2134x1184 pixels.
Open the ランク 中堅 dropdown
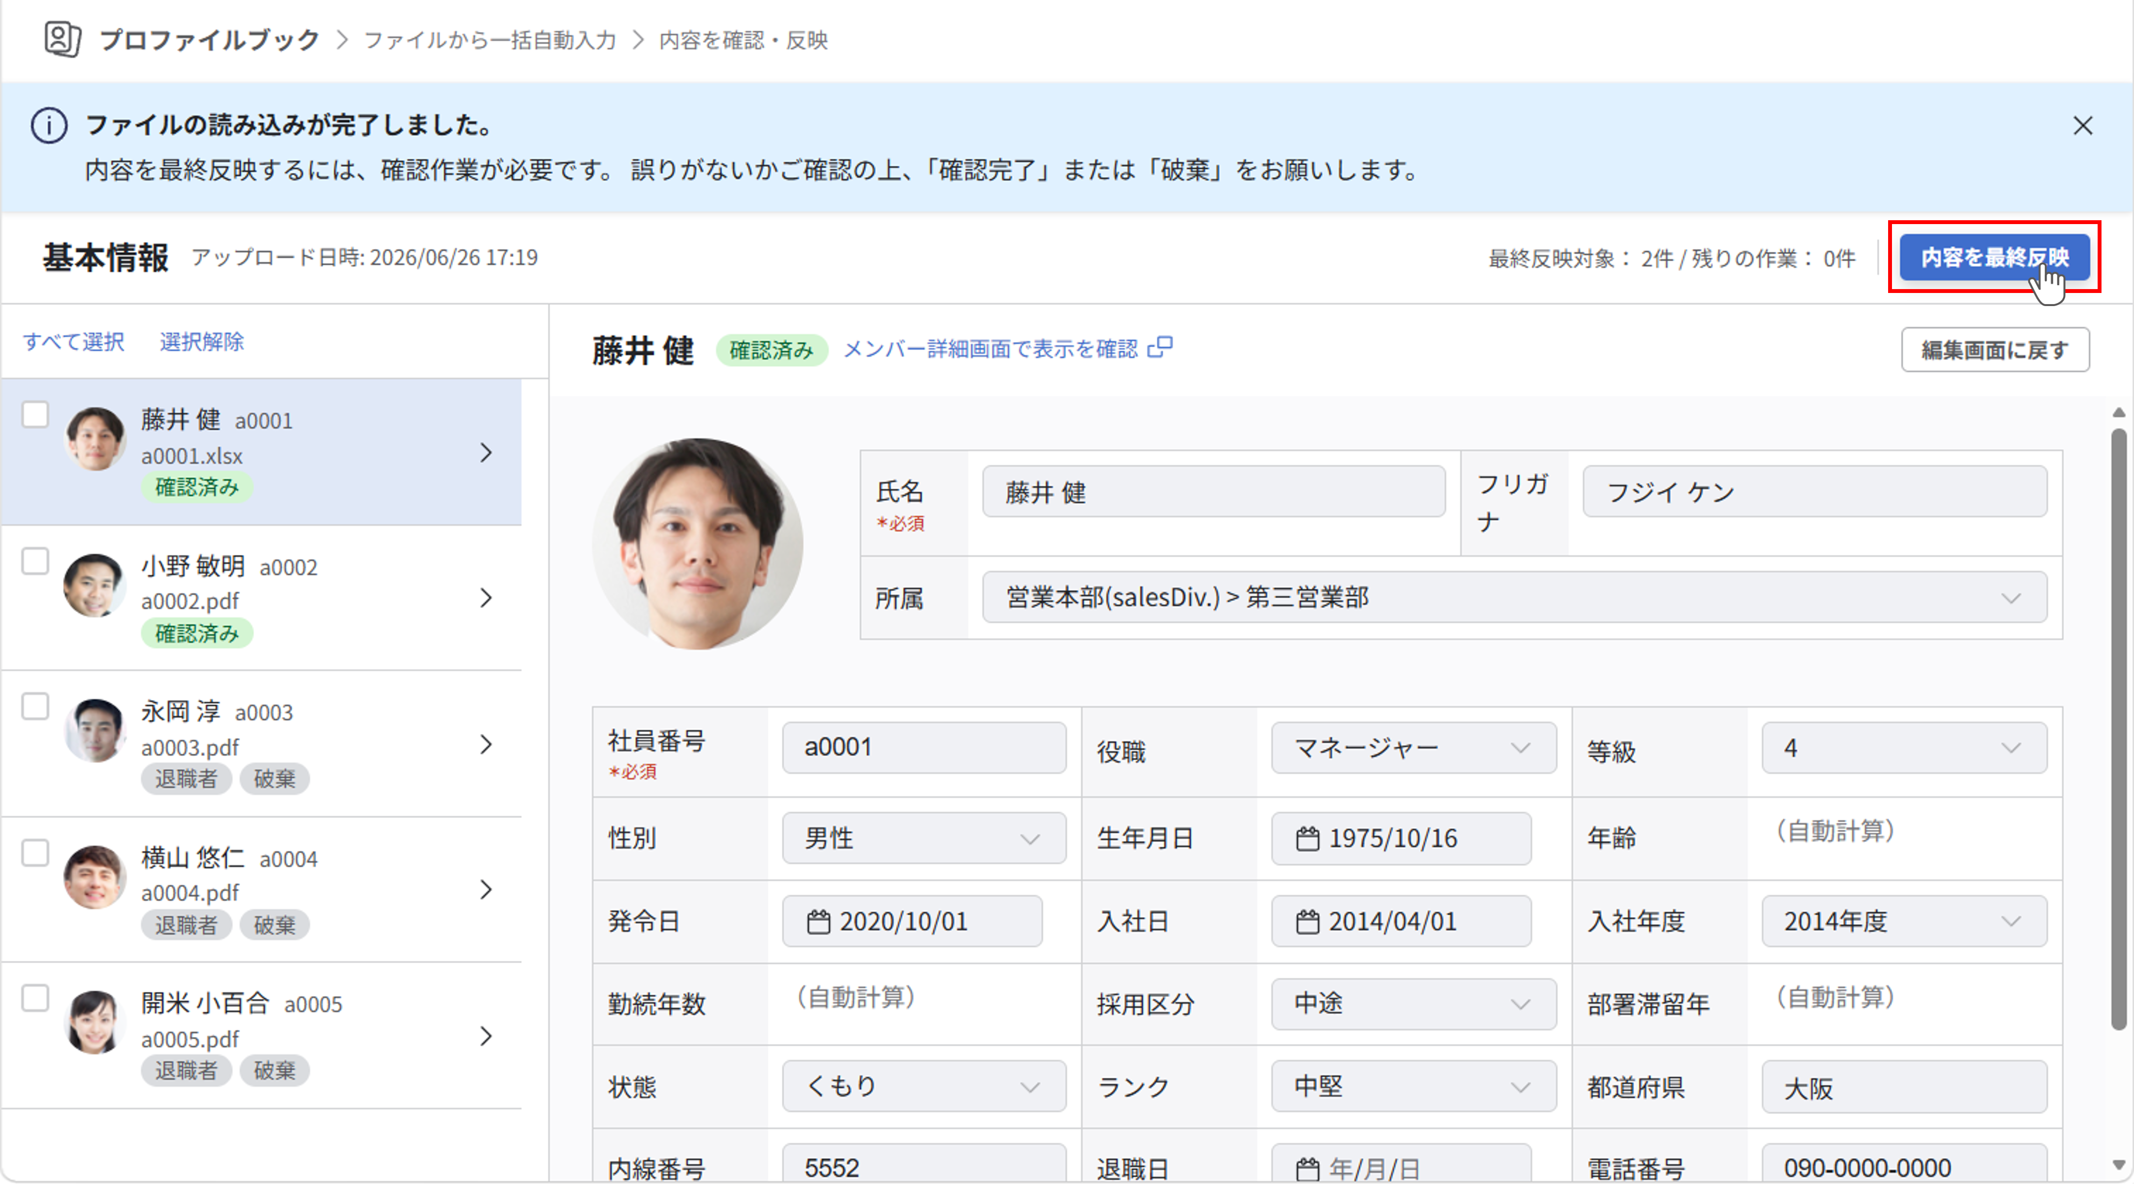(x=1413, y=1086)
